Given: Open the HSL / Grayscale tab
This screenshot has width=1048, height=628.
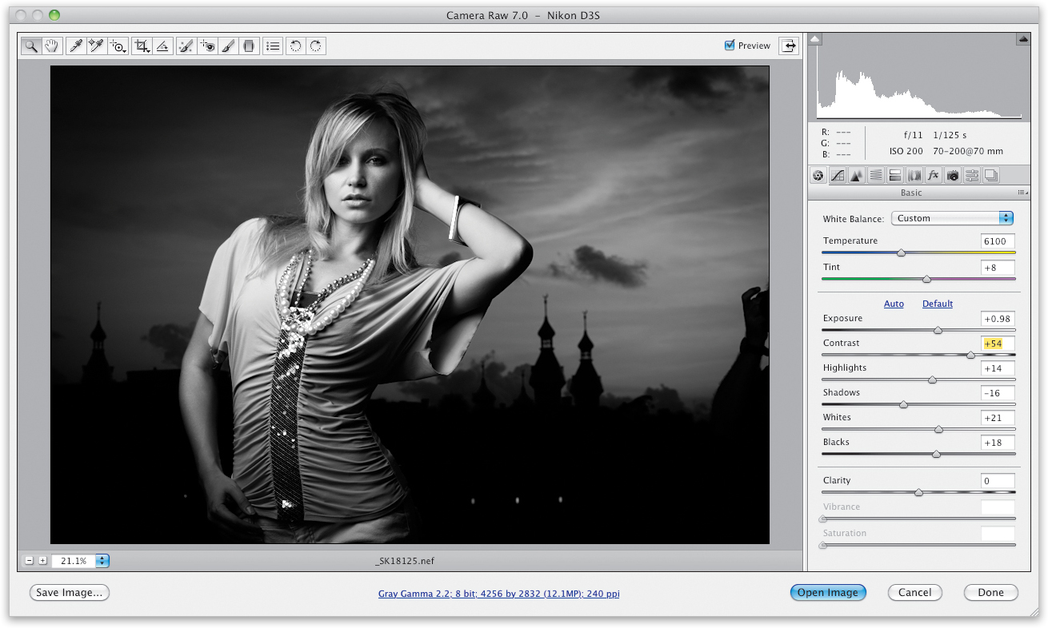Looking at the screenshot, I should [876, 176].
